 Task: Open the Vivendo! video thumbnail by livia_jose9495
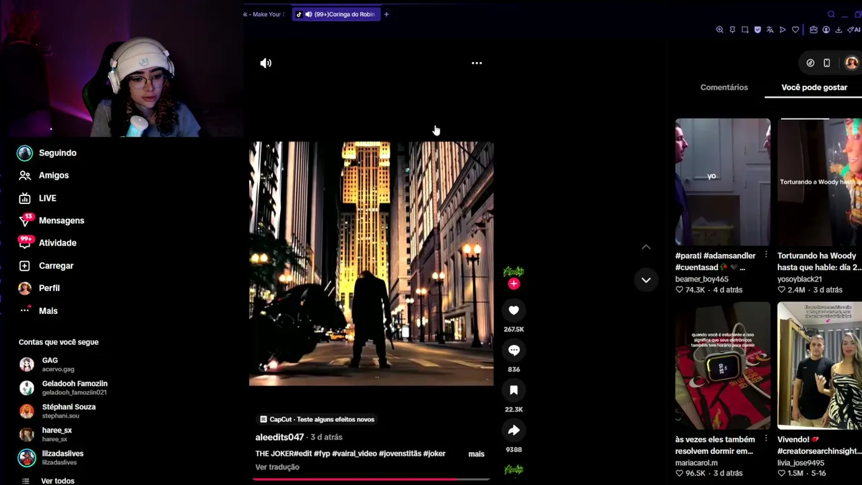point(820,366)
